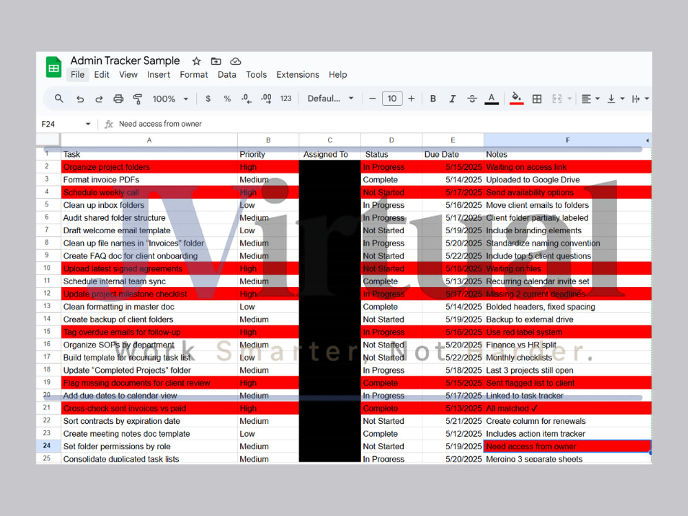Screen dimensions: 688x516
Task: Increase the font size with plus
Action: point(411,98)
